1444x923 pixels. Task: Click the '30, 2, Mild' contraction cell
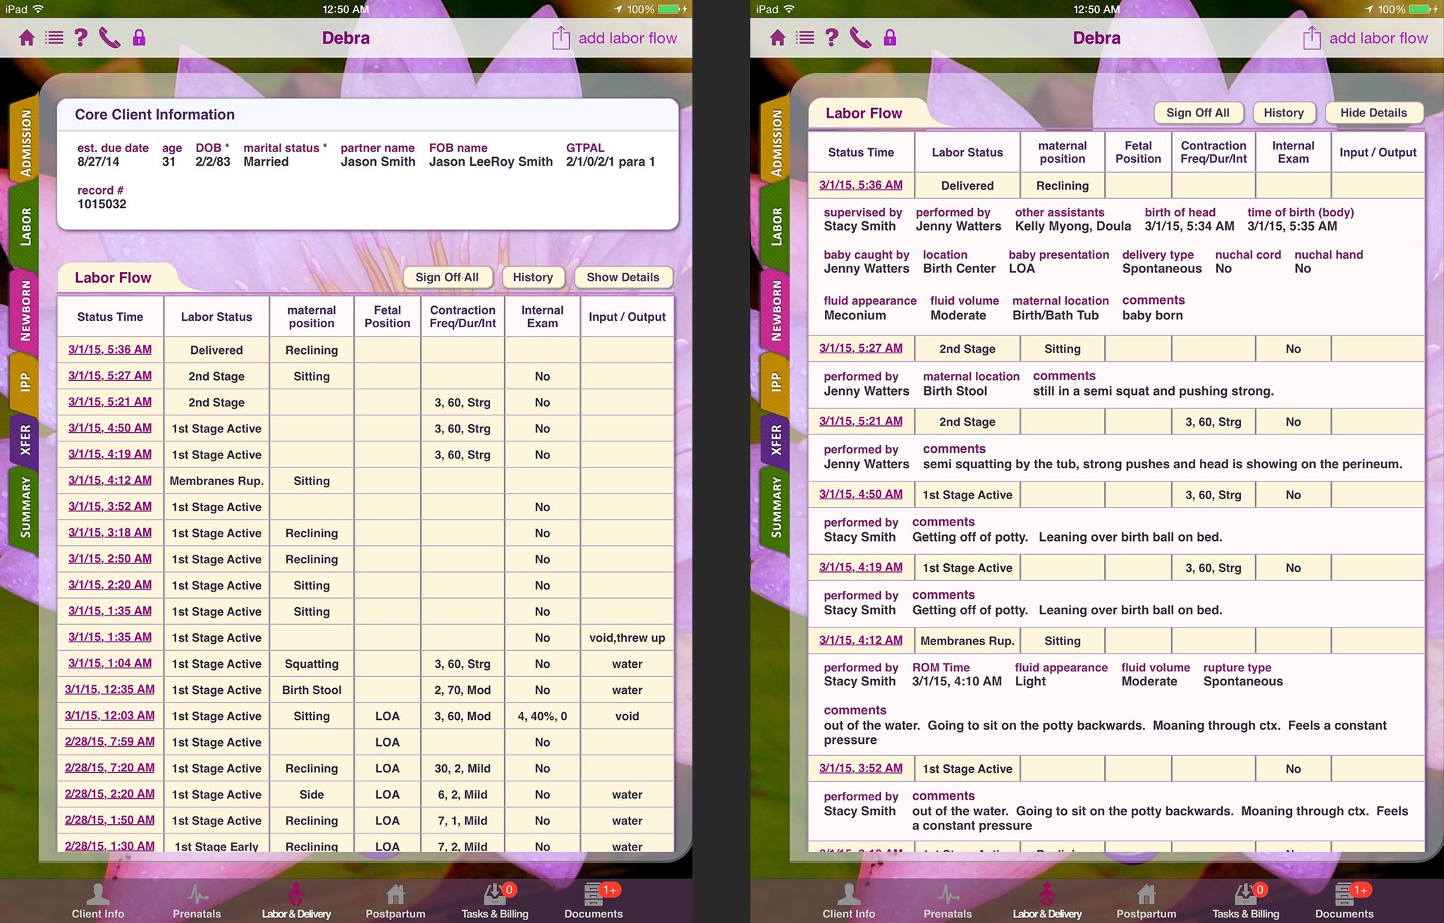pyautogui.click(x=463, y=768)
